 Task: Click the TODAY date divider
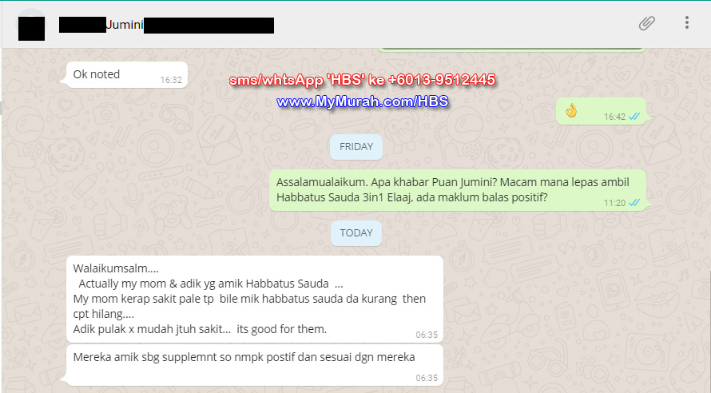coord(356,233)
